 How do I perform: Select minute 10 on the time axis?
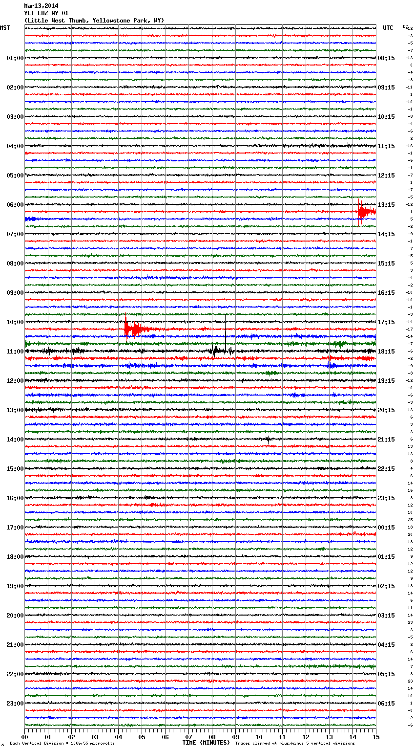click(x=259, y=737)
